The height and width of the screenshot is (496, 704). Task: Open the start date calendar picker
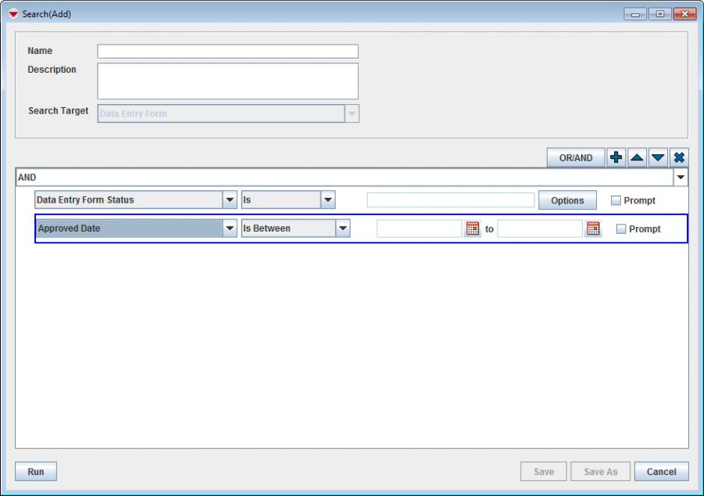(472, 229)
